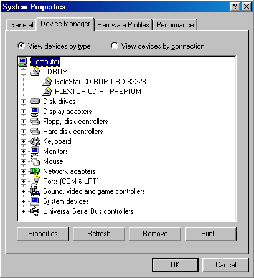The image size is (254, 278).
Task: Expand Universal Serial Bus controllers branch
Action: click(23, 211)
